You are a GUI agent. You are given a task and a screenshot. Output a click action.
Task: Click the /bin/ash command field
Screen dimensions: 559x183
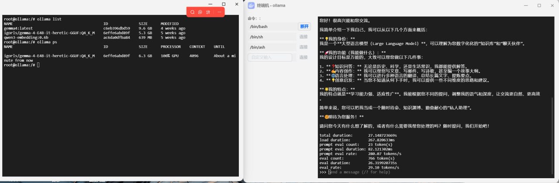pos(272,47)
